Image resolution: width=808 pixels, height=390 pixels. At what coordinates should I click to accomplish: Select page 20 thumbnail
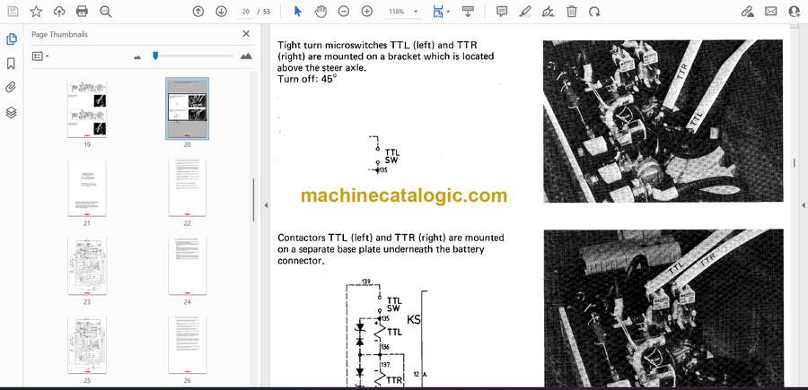click(x=187, y=108)
